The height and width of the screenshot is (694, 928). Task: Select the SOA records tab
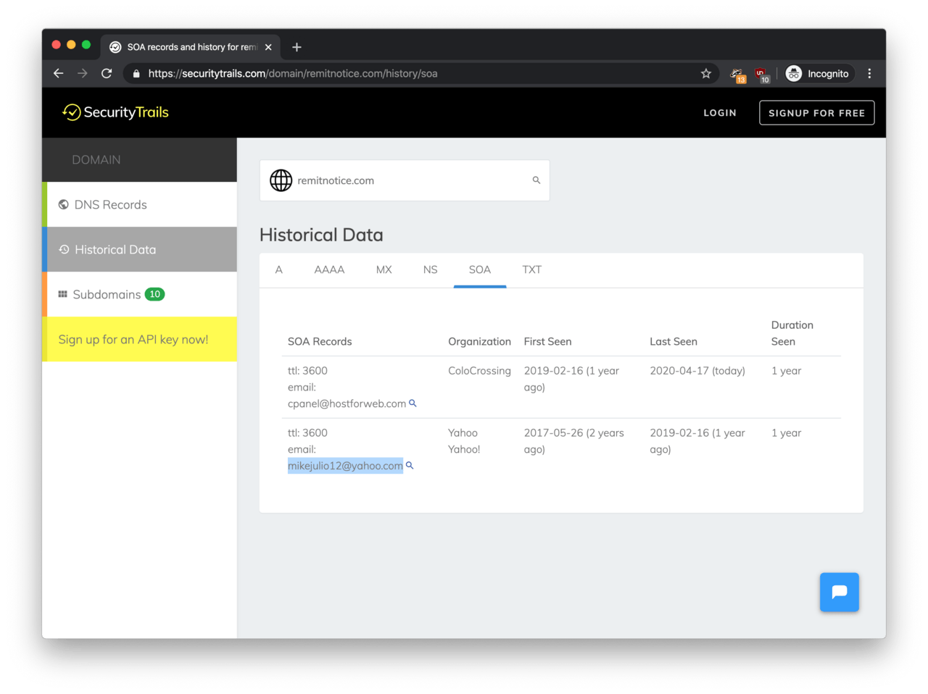[x=480, y=269]
